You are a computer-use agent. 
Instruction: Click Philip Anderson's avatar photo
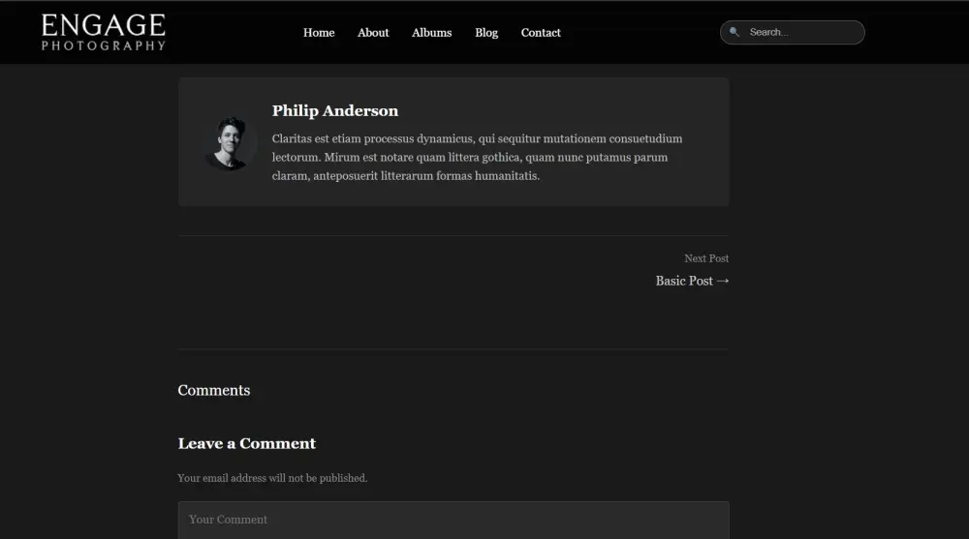click(x=231, y=144)
